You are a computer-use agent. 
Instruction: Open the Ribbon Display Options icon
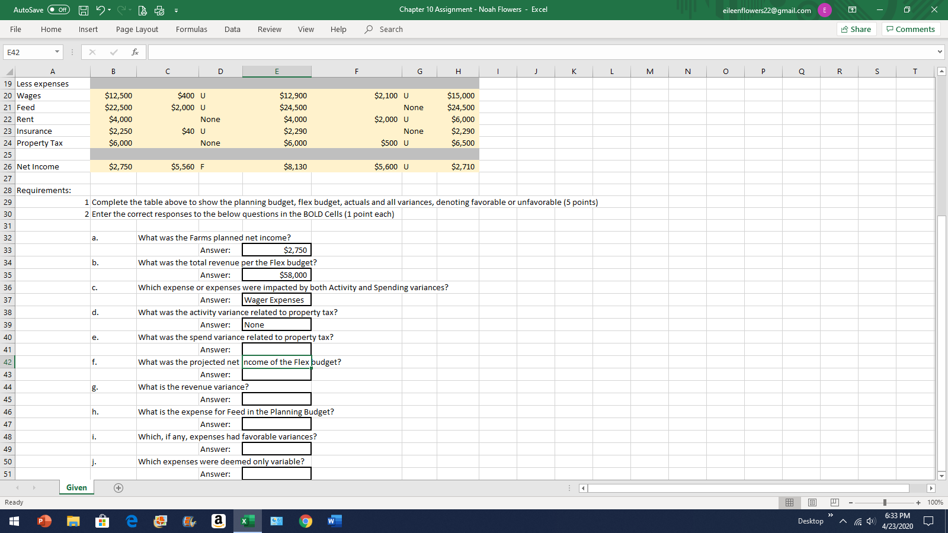(x=852, y=10)
